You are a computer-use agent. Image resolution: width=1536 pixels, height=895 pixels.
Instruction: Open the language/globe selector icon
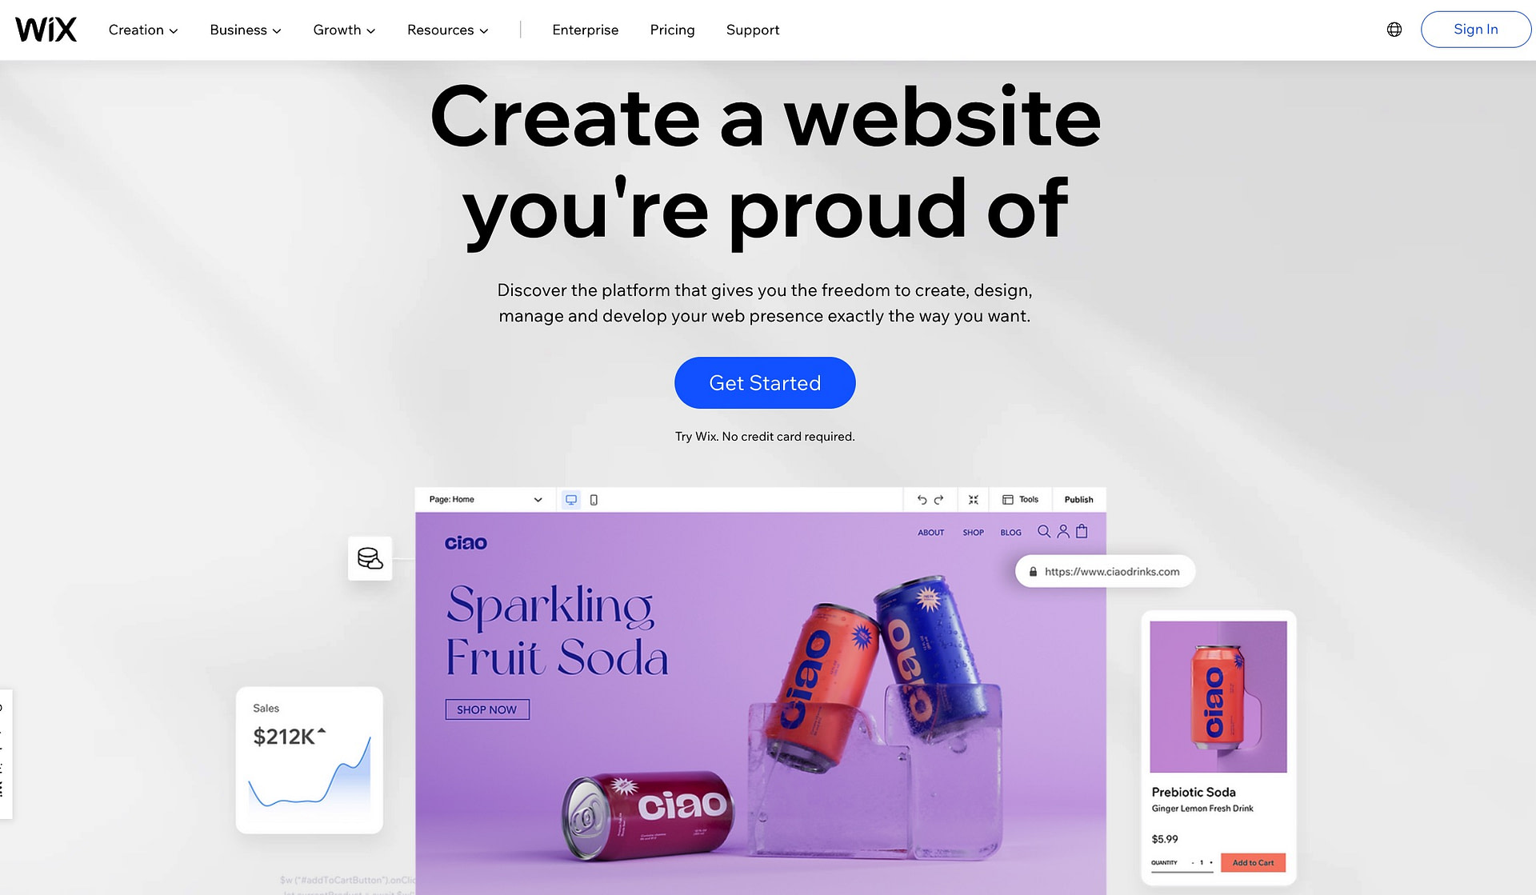pos(1394,29)
